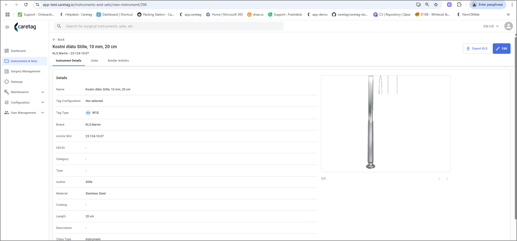Click the caretag logo
Viewport: 517px width, 241px height.
click(x=25, y=27)
